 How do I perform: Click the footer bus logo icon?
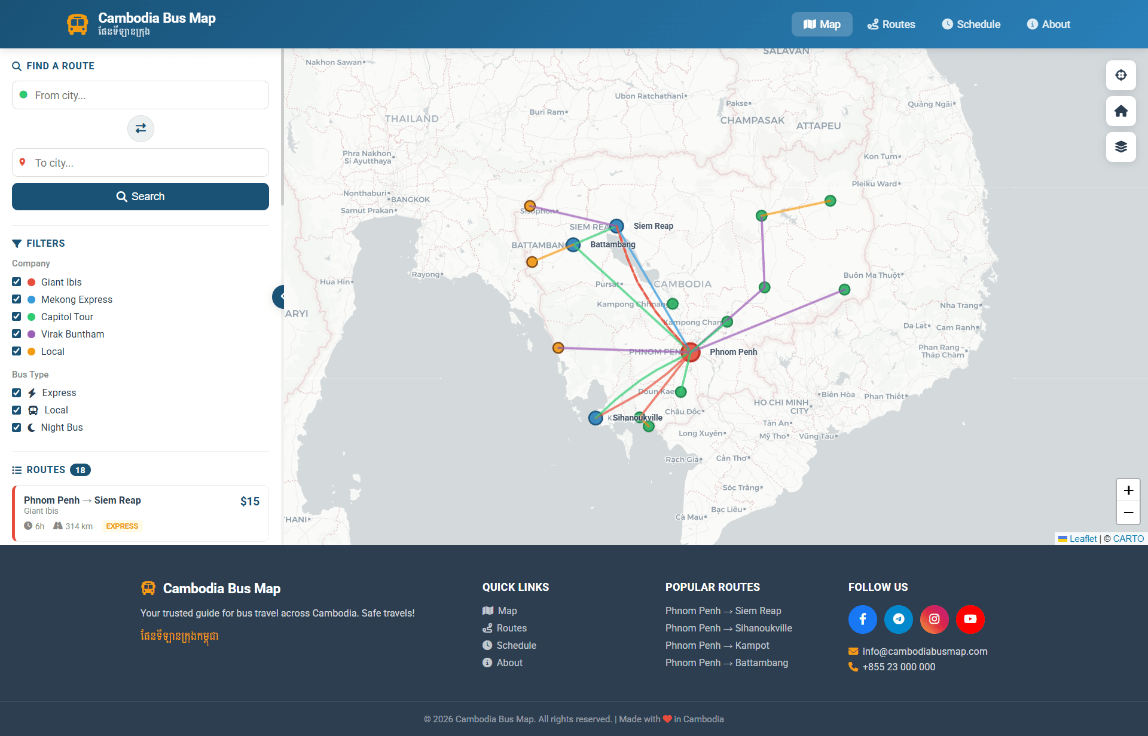148,588
